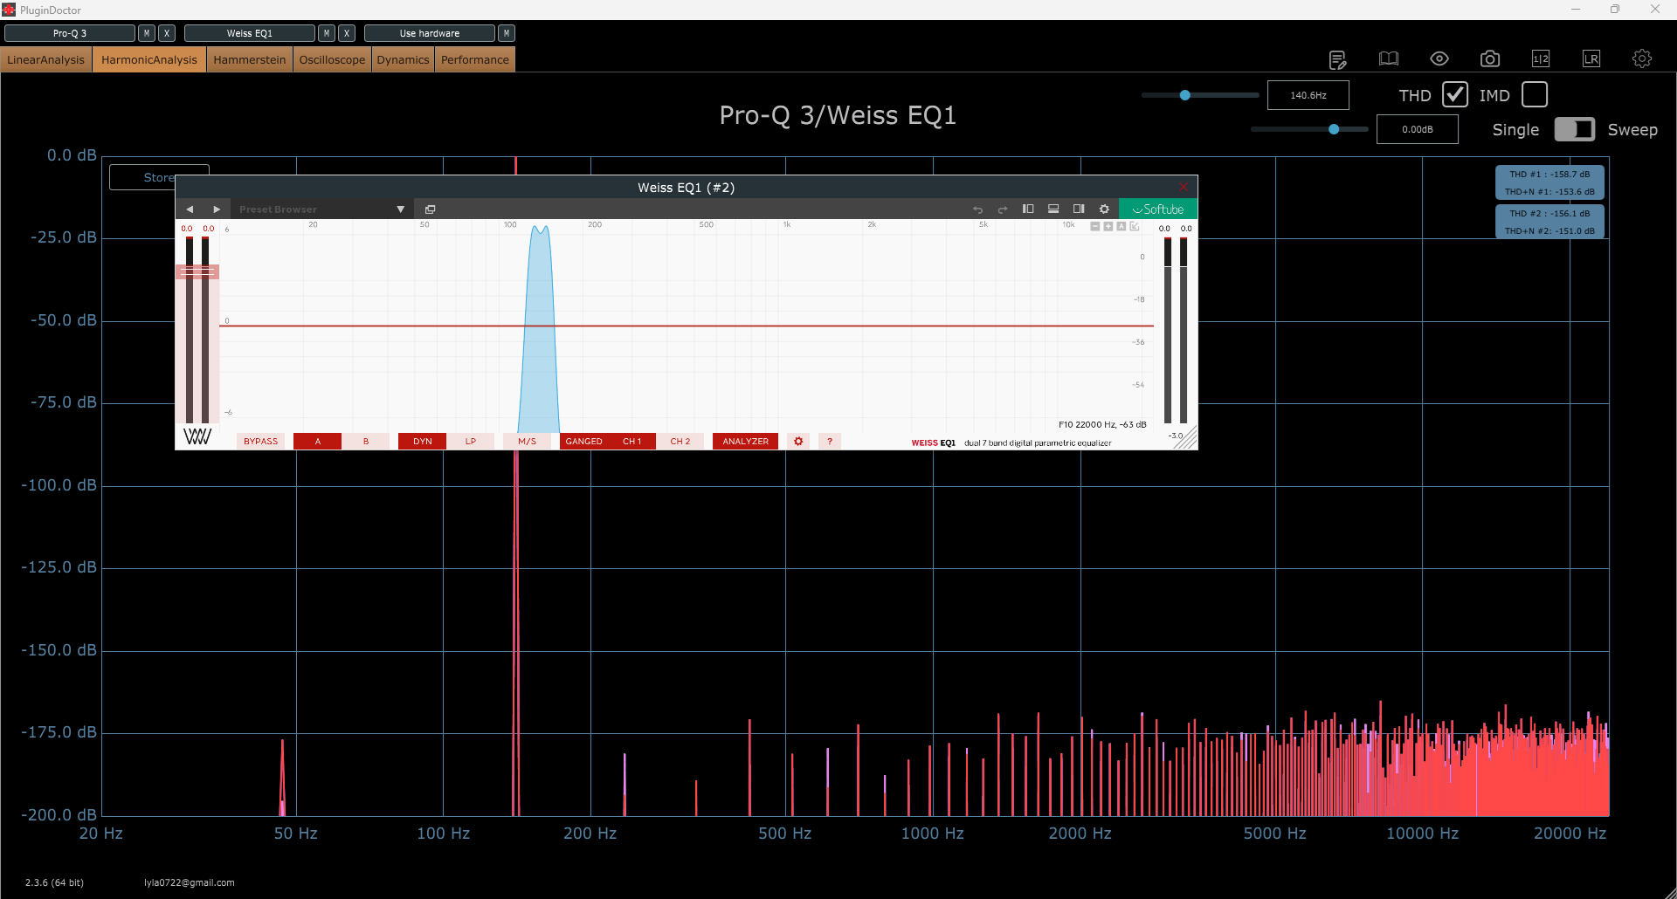Click the Softube logo button

(x=1158, y=209)
